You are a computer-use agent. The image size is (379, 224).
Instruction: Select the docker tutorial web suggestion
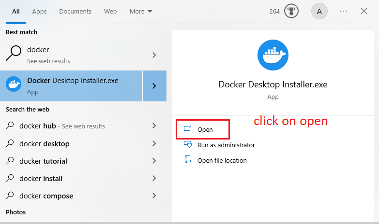[43, 161]
